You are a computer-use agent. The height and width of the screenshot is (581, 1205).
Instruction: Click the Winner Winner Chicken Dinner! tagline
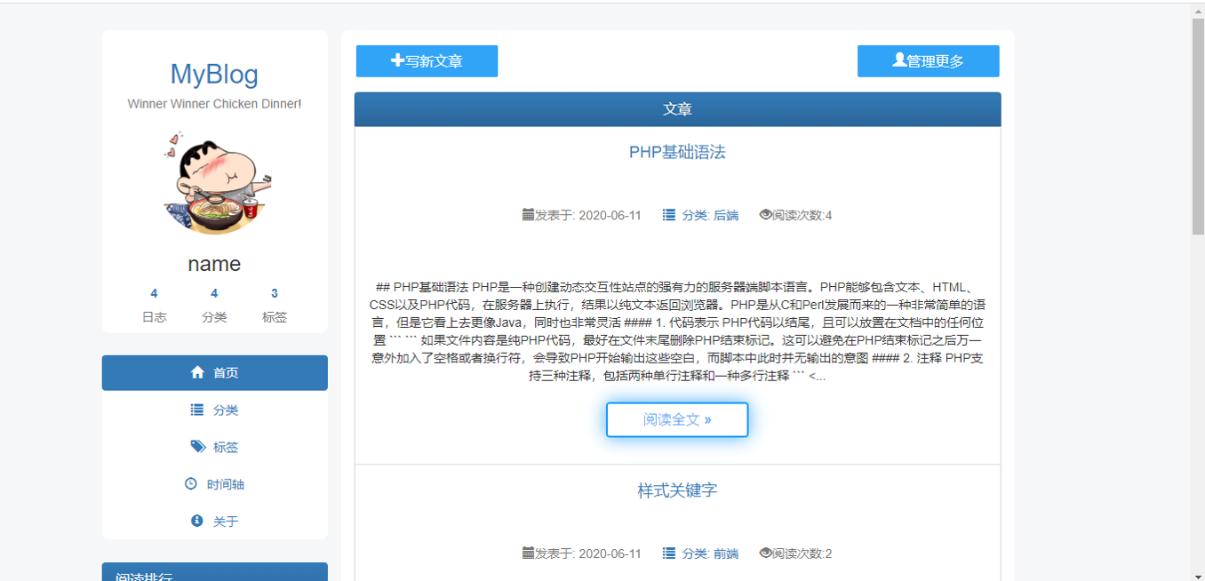coord(214,104)
